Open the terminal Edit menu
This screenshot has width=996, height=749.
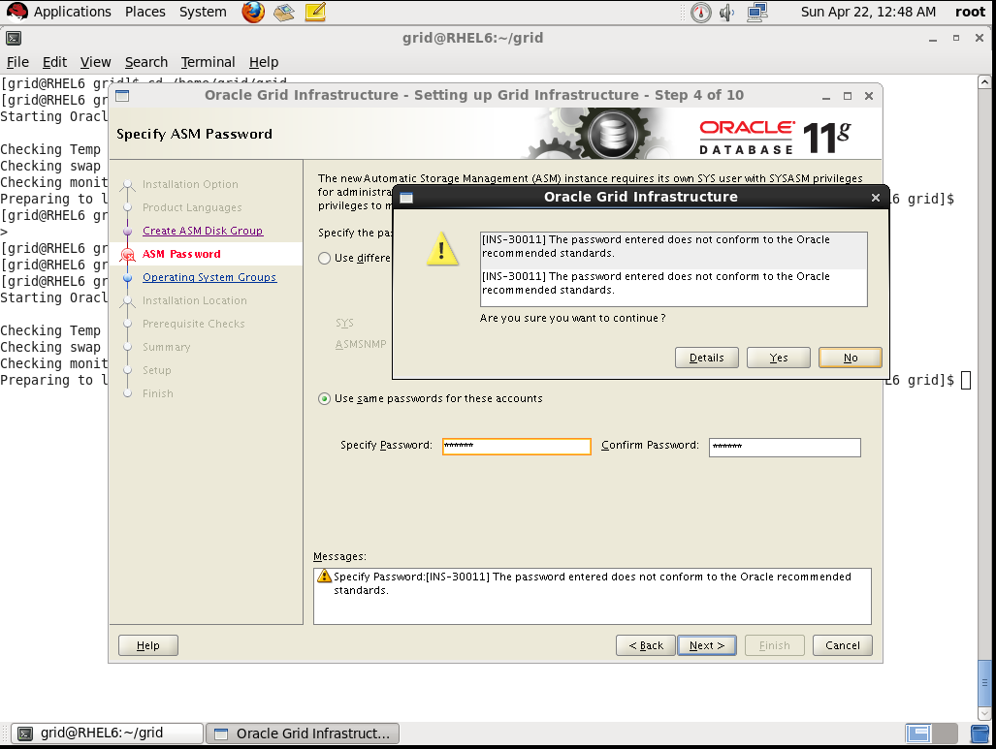pyautogui.click(x=54, y=62)
